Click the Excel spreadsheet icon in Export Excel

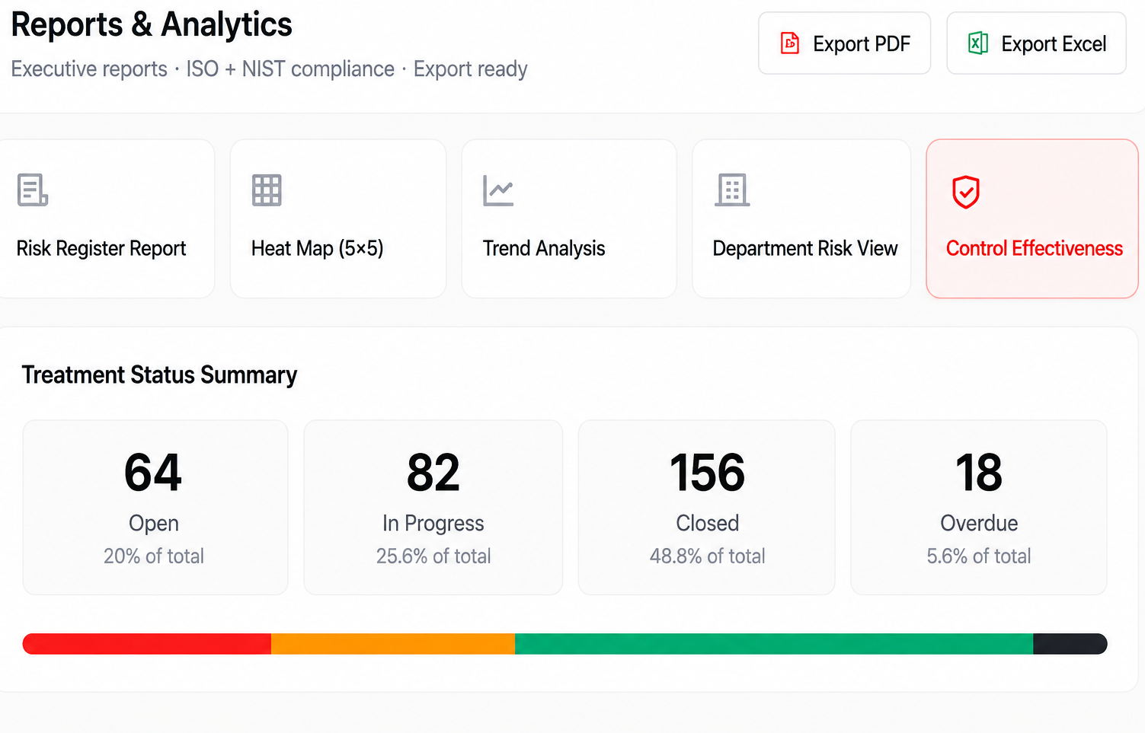(x=978, y=43)
